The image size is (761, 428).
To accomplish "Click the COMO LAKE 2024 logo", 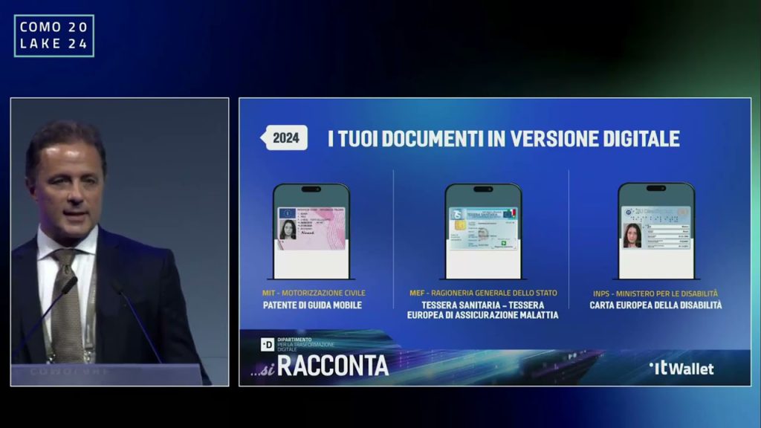I will click(54, 36).
